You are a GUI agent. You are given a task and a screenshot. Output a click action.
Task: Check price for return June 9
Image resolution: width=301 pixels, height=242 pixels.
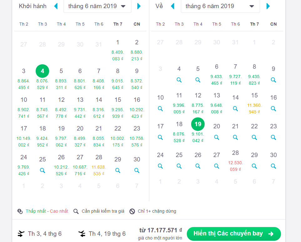click(x=273, y=80)
